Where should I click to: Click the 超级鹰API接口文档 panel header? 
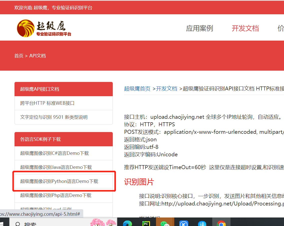point(63,89)
